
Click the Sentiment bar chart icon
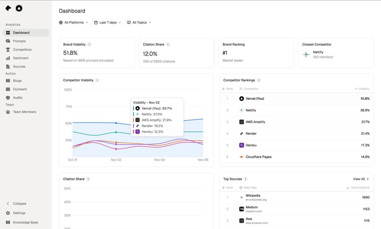coord(8,58)
